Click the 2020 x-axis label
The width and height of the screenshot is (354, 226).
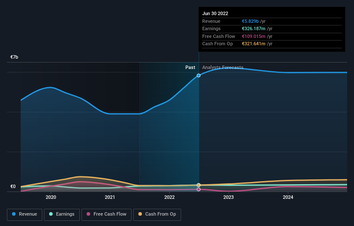coord(51,198)
